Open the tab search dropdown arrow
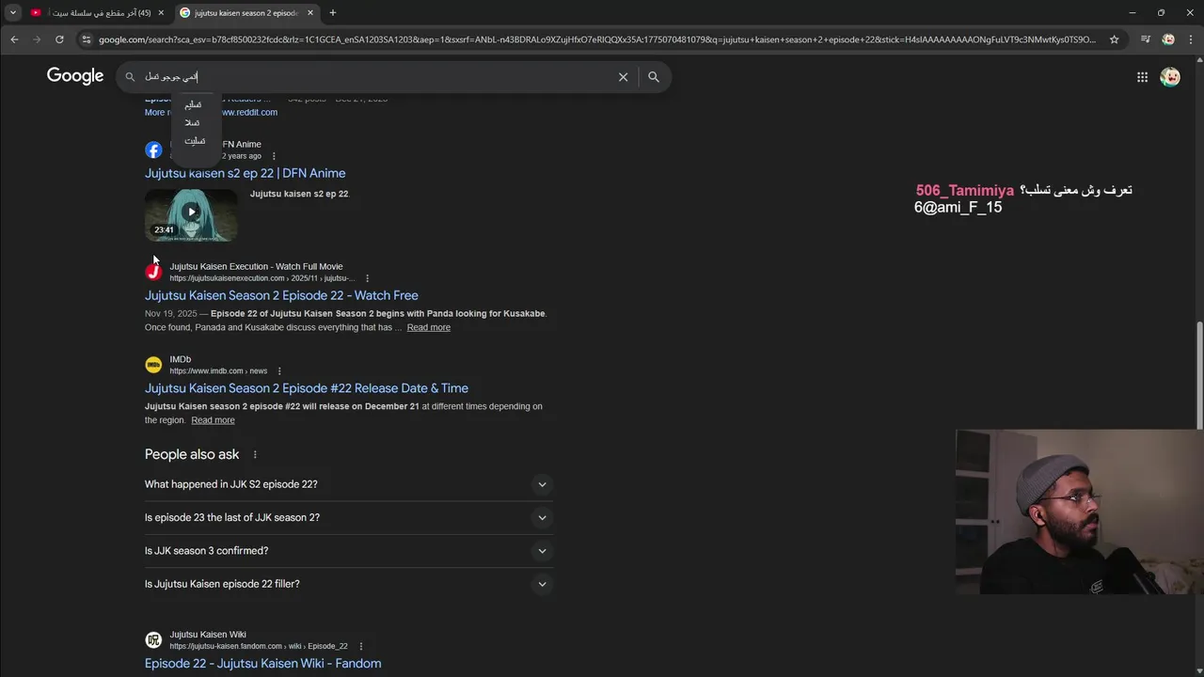1204x677 pixels. pyautogui.click(x=13, y=12)
